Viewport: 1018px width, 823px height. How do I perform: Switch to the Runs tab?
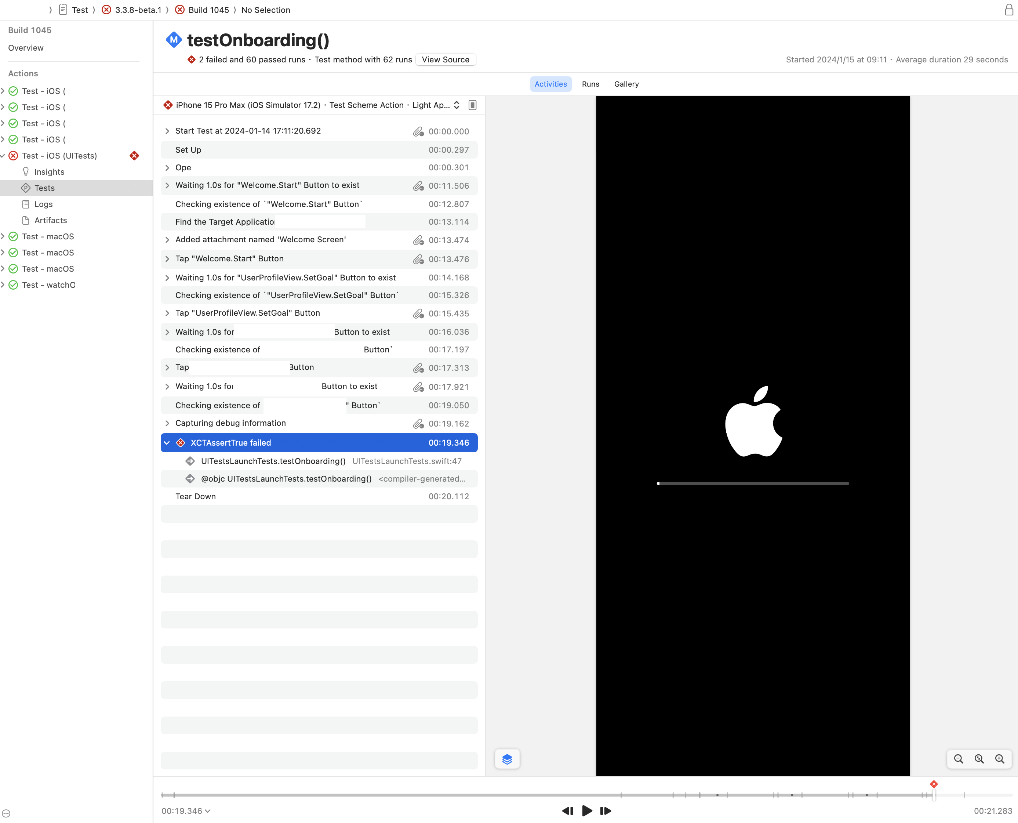coord(590,84)
